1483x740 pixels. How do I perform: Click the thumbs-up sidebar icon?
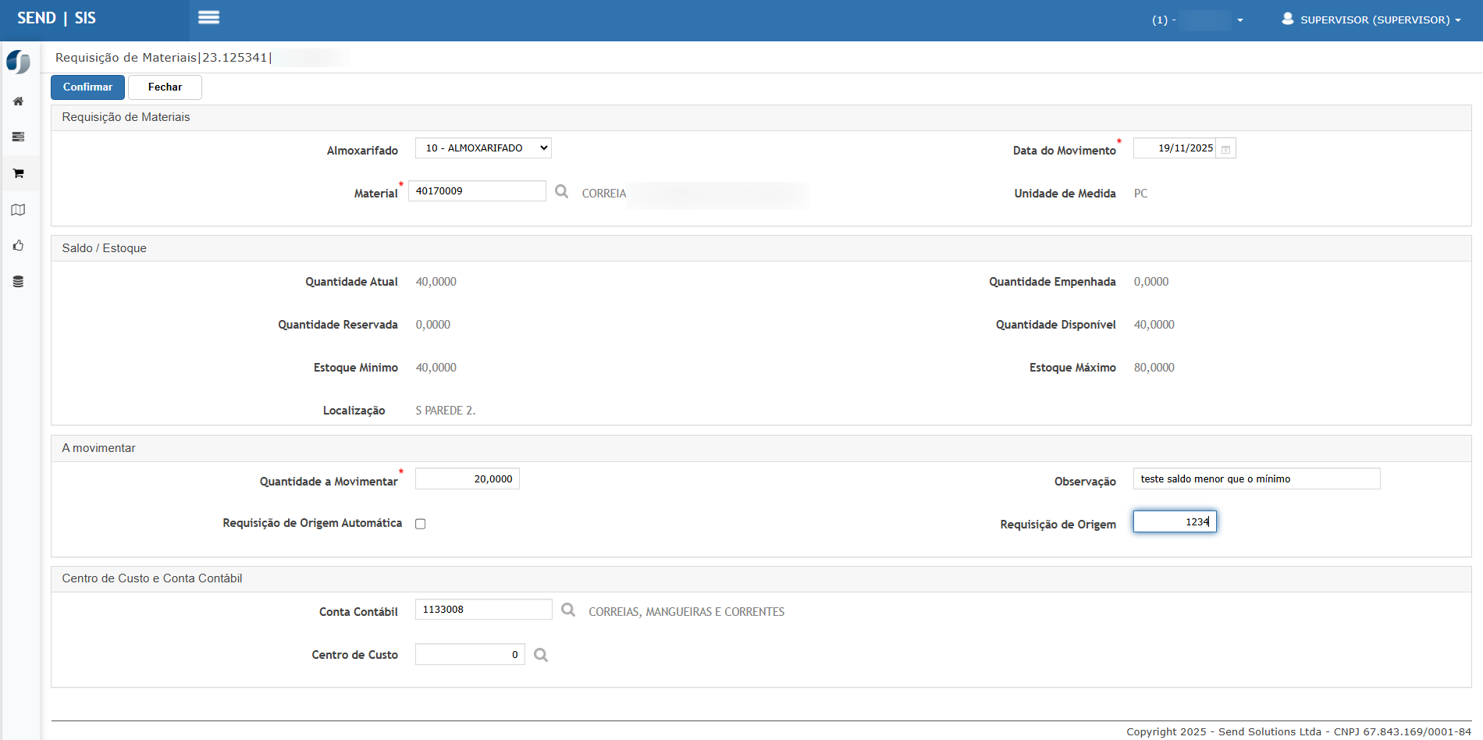coord(18,246)
